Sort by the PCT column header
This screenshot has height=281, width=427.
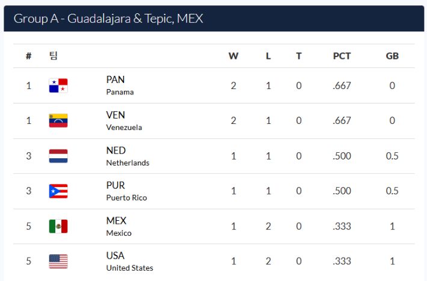coord(342,56)
